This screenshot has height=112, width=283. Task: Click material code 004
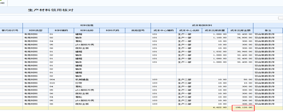(52, 80)
